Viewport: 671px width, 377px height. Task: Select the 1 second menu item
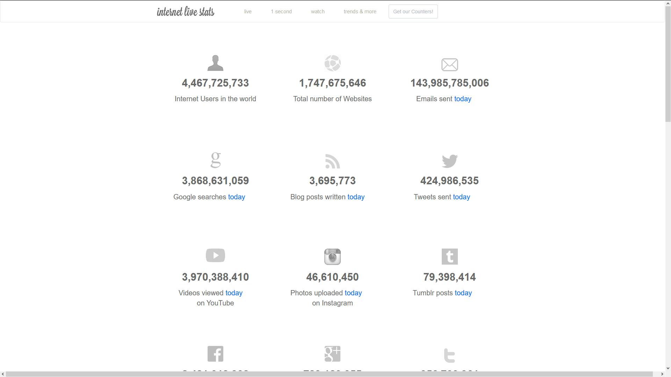point(281,11)
